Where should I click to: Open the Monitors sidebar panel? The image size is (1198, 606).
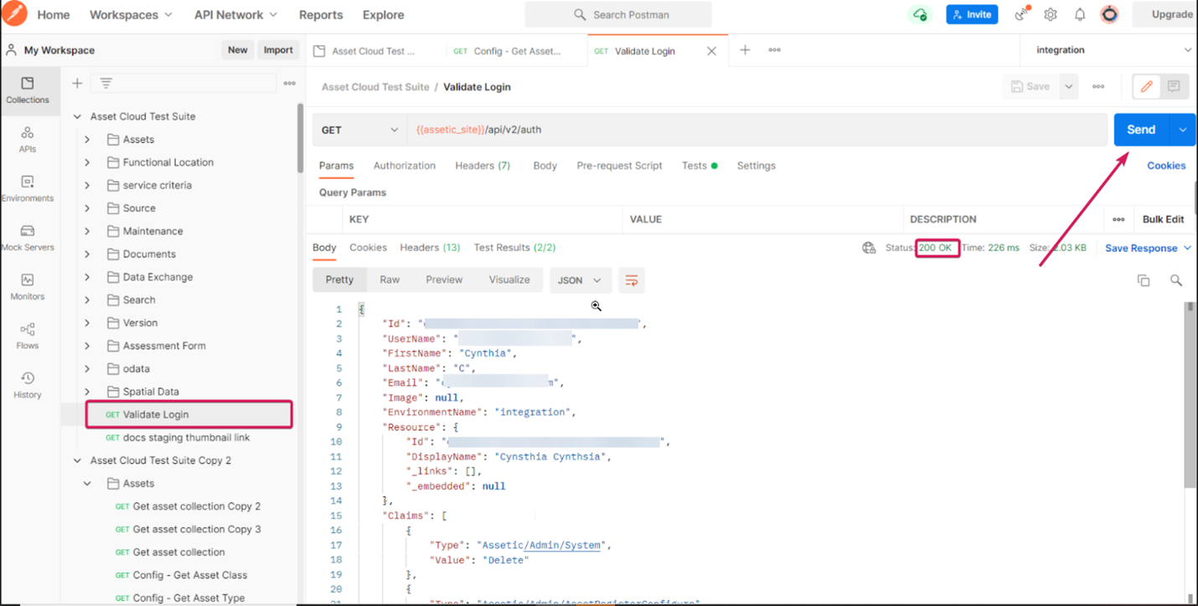(28, 287)
